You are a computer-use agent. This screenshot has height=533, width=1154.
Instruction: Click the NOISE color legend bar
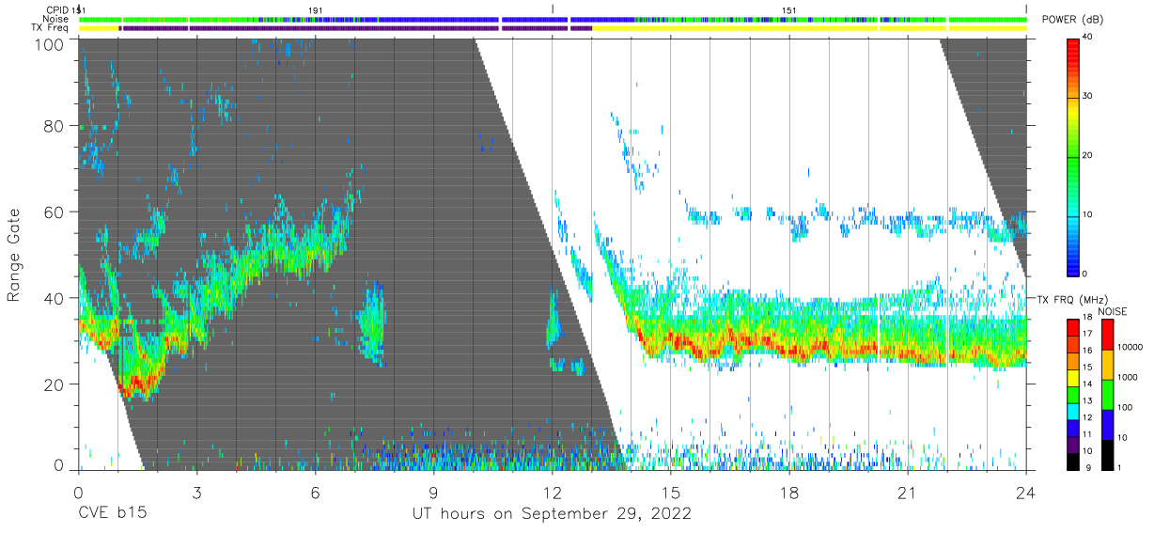click(1106, 394)
